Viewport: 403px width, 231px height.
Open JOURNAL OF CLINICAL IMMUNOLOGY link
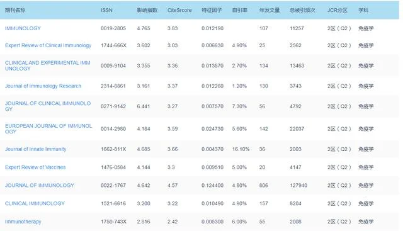pyautogui.click(x=48, y=106)
